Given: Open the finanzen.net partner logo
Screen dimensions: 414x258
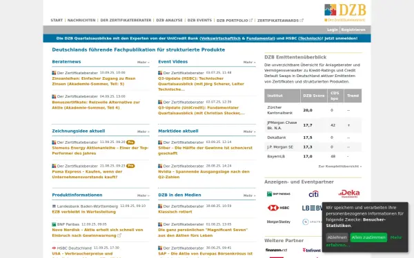Looking at the screenshot, I should coord(276,250).
